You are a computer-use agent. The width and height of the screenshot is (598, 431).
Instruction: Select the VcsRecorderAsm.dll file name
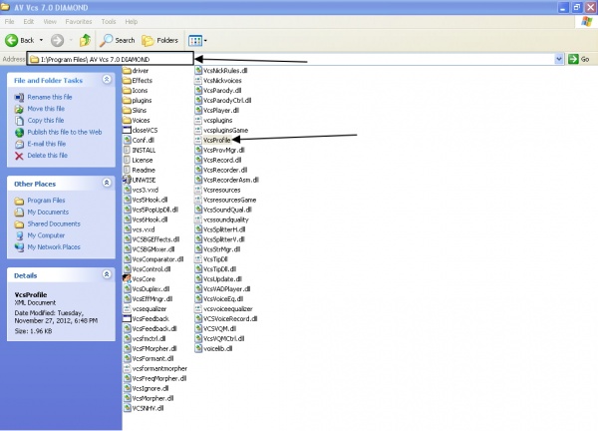[x=231, y=180]
